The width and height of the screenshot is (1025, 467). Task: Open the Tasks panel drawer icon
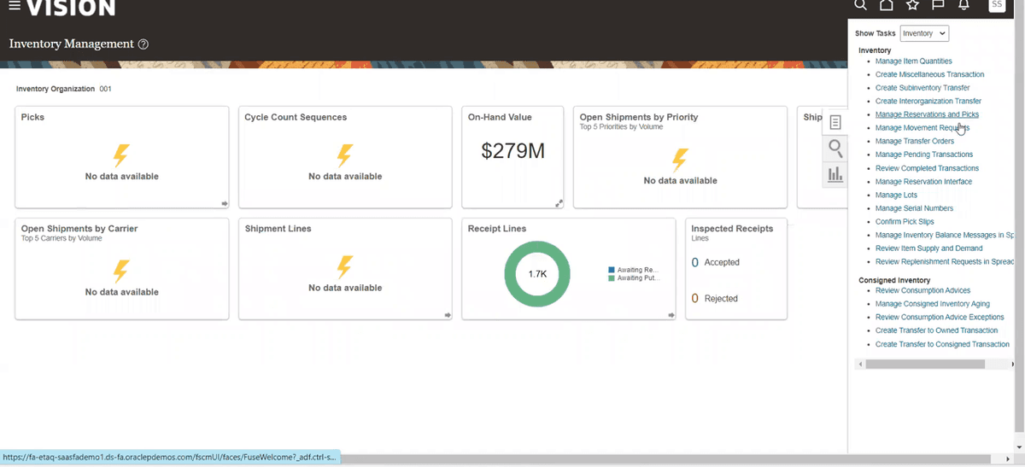835,122
